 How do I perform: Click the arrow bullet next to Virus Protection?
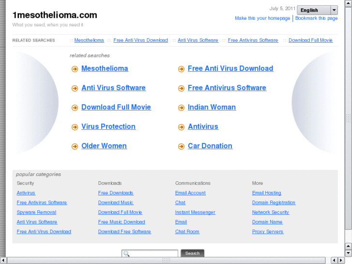(x=75, y=127)
